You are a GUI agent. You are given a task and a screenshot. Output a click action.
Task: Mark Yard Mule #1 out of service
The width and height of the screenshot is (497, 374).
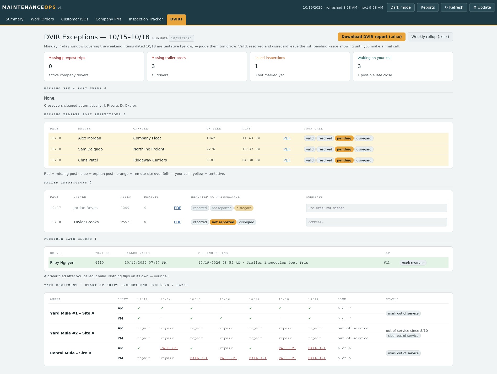click(403, 313)
